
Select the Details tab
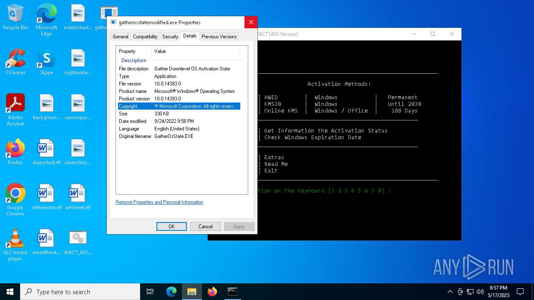point(190,36)
